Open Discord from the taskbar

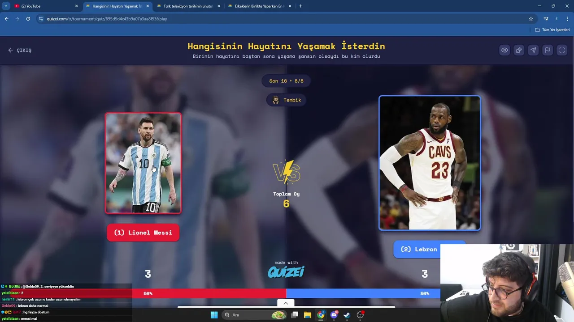coord(334,315)
